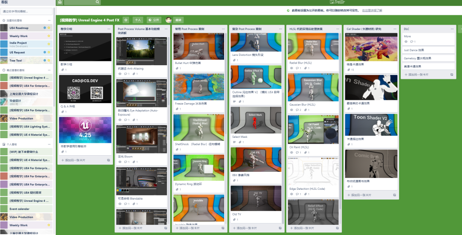
Task: Open the Tree Tool board from the sidebar
Action: (x=27, y=61)
